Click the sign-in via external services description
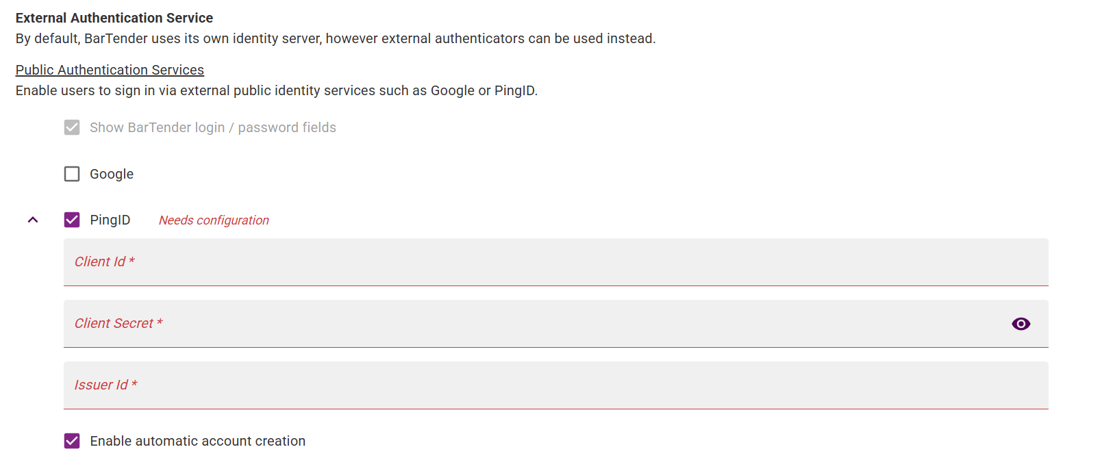The image size is (1102, 471). click(277, 90)
